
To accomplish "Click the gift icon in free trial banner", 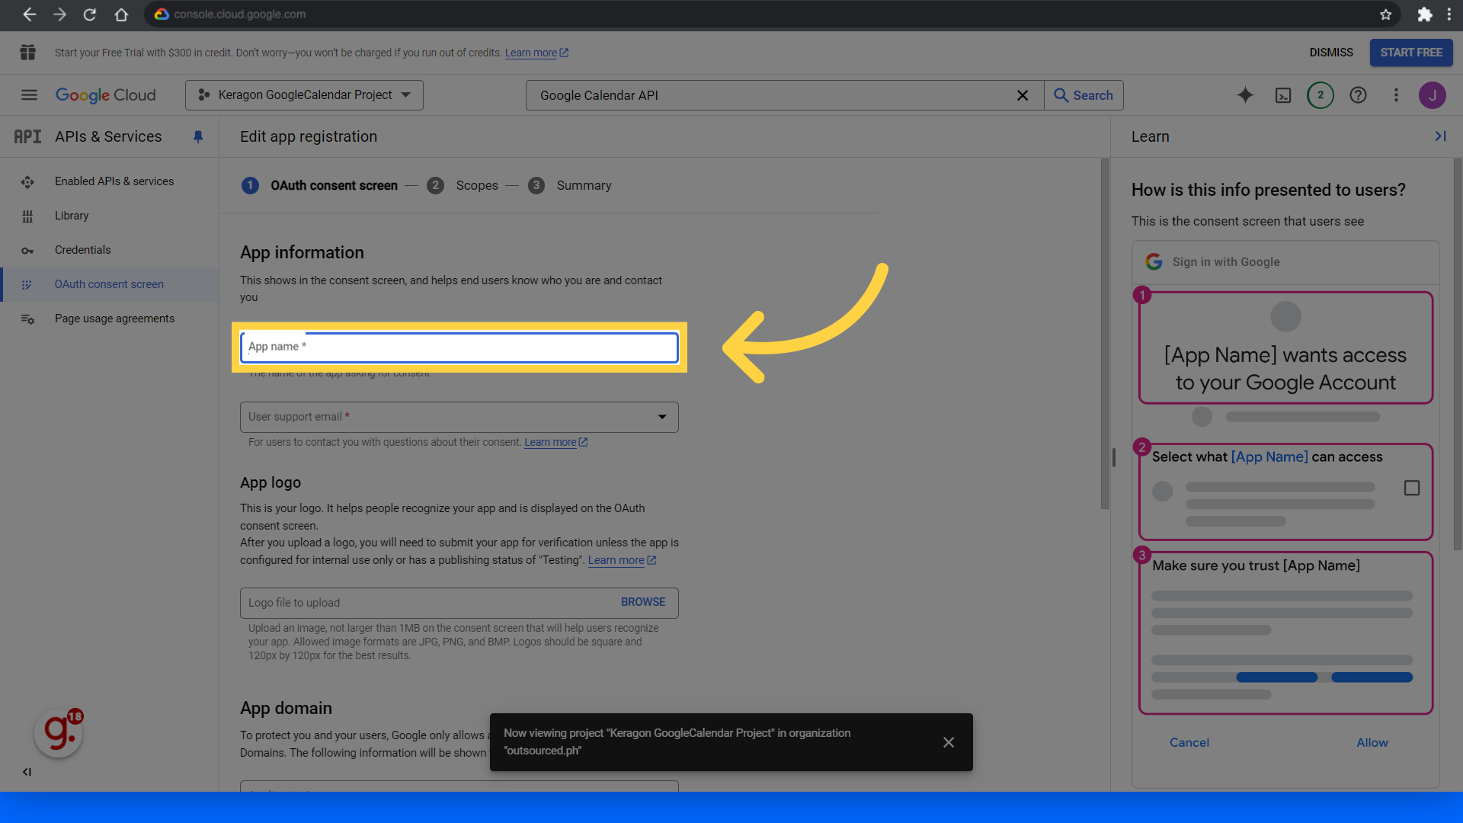I will 28,53.
